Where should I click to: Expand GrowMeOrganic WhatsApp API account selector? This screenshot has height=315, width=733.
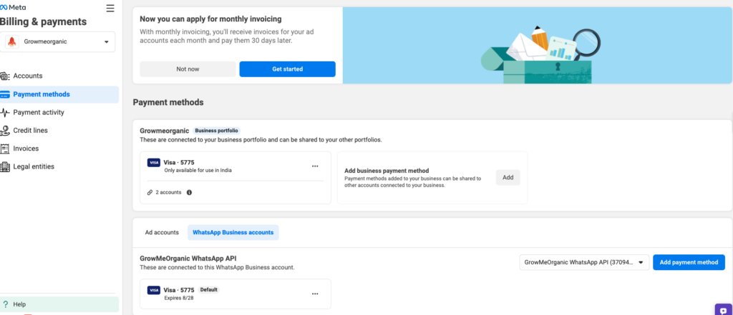pyautogui.click(x=584, y=262)
